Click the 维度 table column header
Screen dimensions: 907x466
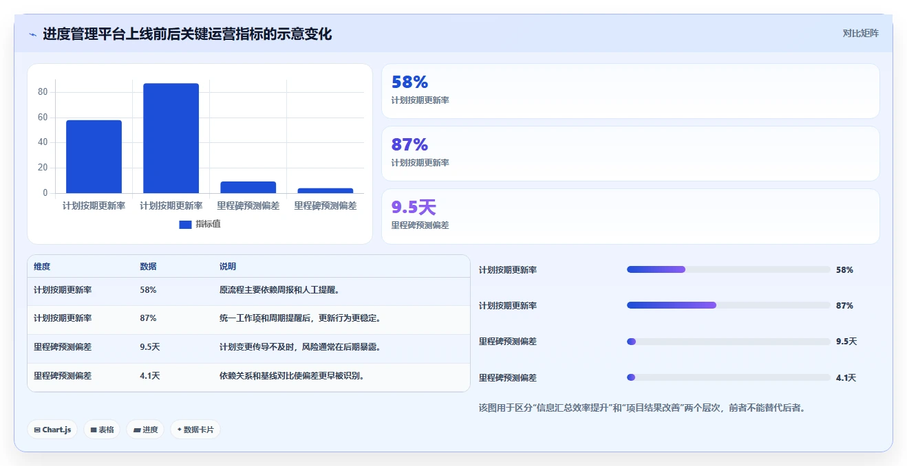(x=42, y=267)
